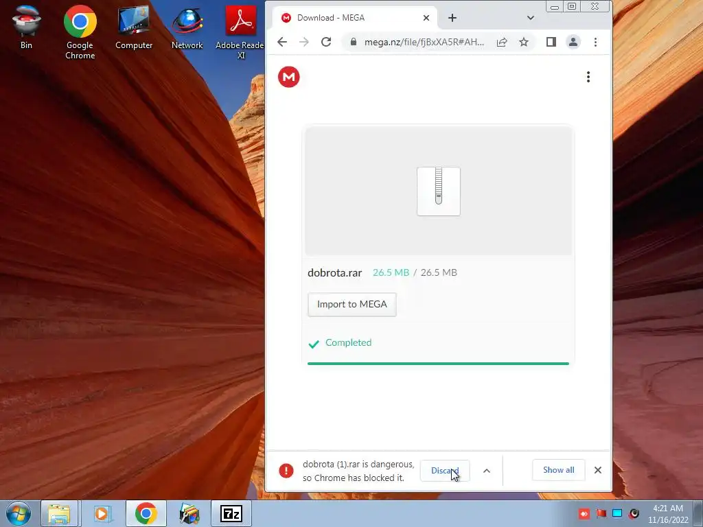Click the Completed status text

click(348, 342)
